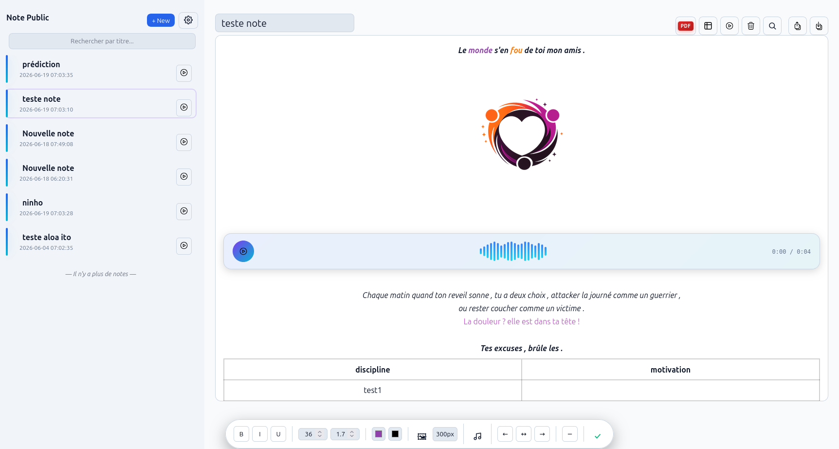Toggle italic formatting

pyautogui.click(x=260, y=434)
